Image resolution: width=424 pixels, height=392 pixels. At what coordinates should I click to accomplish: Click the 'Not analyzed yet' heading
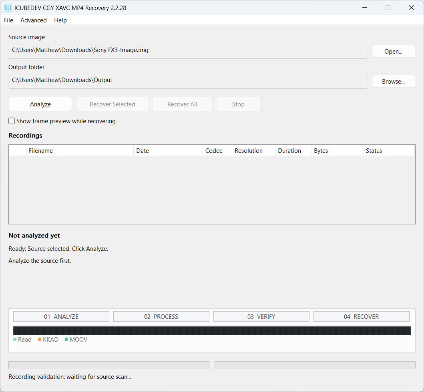coord(34,235)
